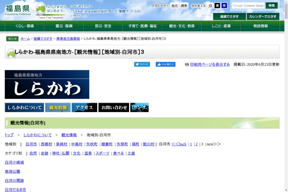Open the お問い合わせ image button
288x192 pixels.
coord(113,107)
